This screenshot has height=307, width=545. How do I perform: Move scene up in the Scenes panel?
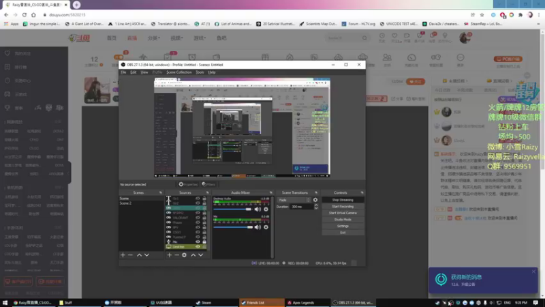click(139, 255)
